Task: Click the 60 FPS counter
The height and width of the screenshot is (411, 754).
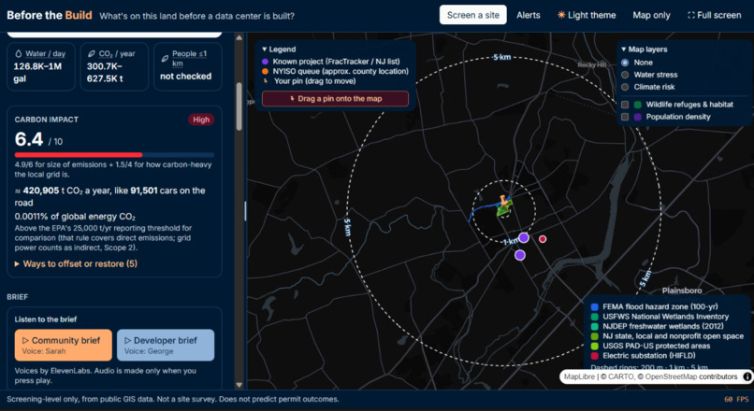Action: pos(736,399)
